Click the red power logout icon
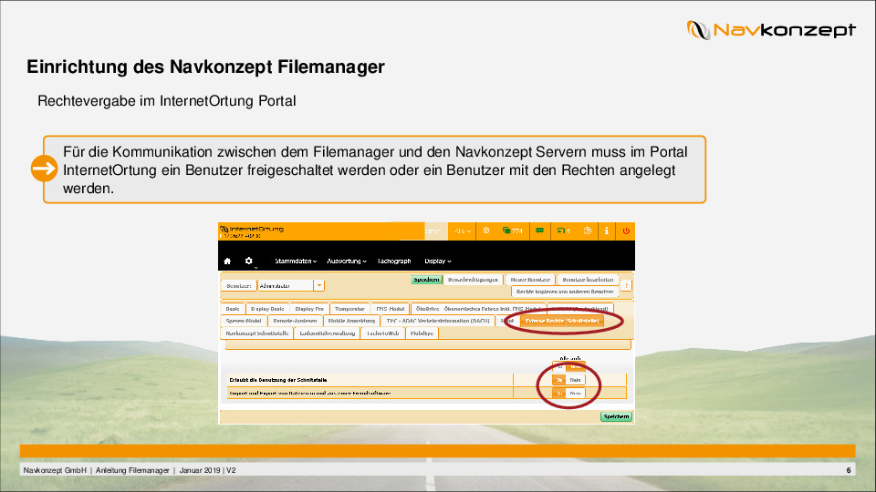The image size is (876, 492). coord(626,231)
